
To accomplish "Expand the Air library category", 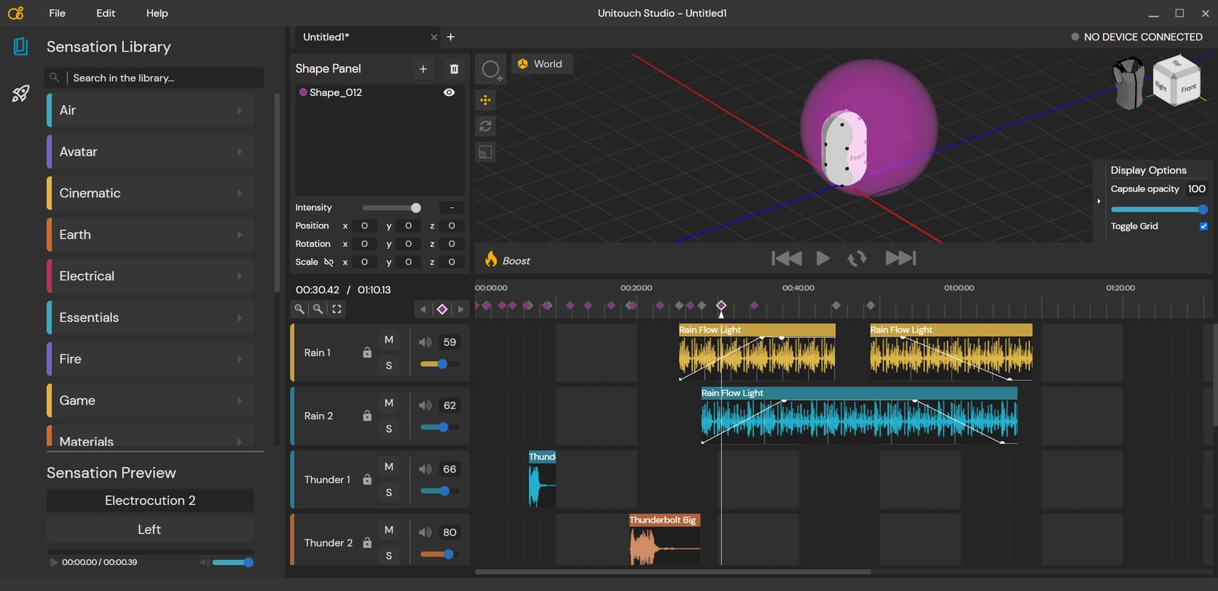I will 150,110.
